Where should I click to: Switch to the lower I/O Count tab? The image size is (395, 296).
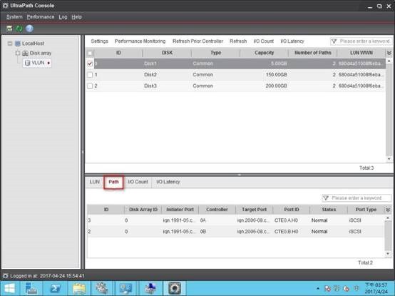[x=138, y=182]
